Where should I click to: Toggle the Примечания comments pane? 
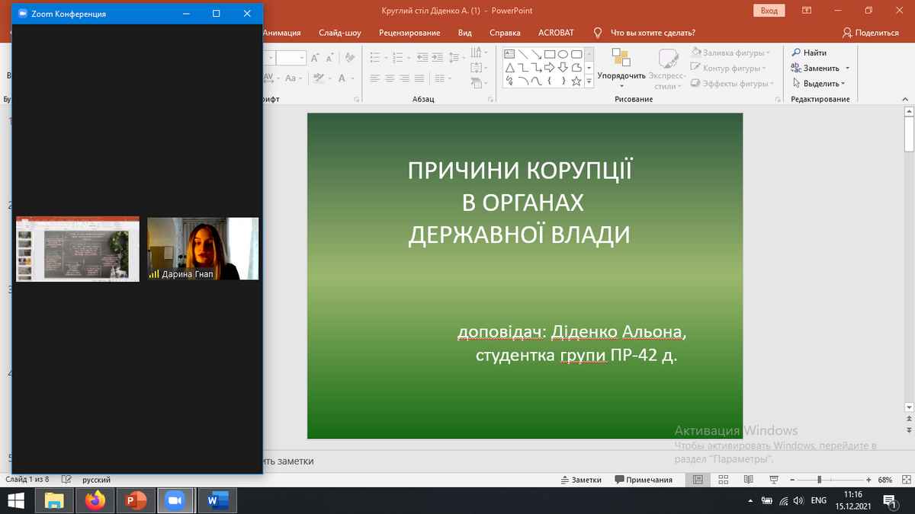pyautogui.click(x=643, y=480)
